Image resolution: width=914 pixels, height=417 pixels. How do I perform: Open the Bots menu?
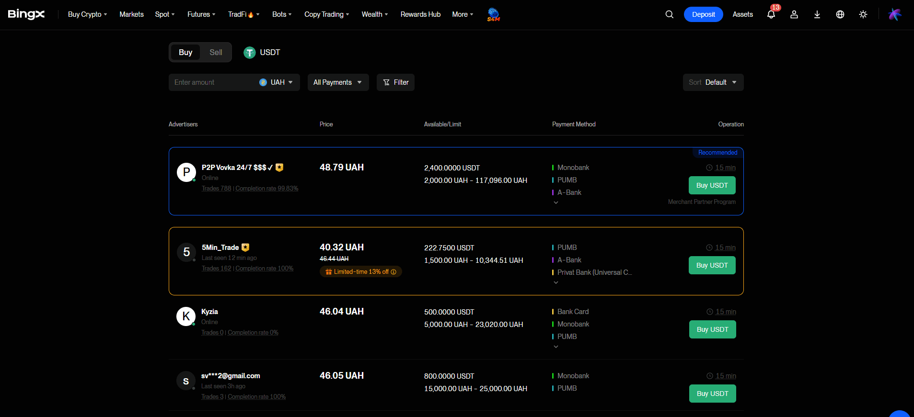point(282,14)
